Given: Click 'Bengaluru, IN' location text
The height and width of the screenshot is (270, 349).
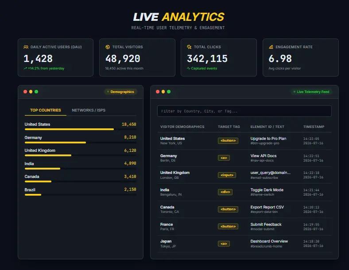Looking at the screenshot, I should pos(171,195).
